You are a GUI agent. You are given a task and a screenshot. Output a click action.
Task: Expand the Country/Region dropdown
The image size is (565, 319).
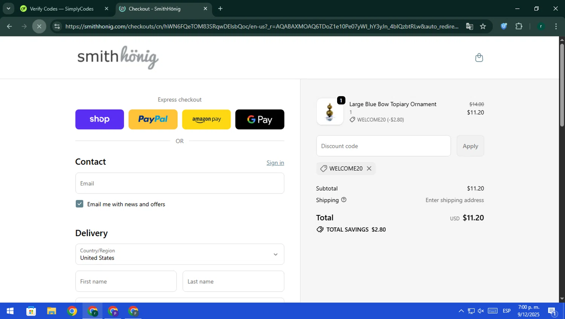pyautogui.click(x=180, y=254)
